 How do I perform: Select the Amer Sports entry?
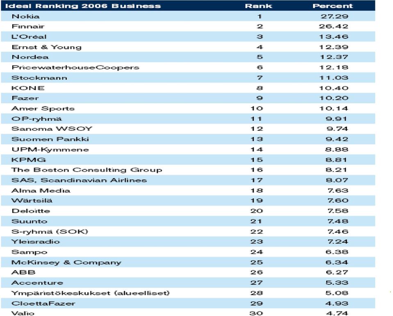click(43, 109)
